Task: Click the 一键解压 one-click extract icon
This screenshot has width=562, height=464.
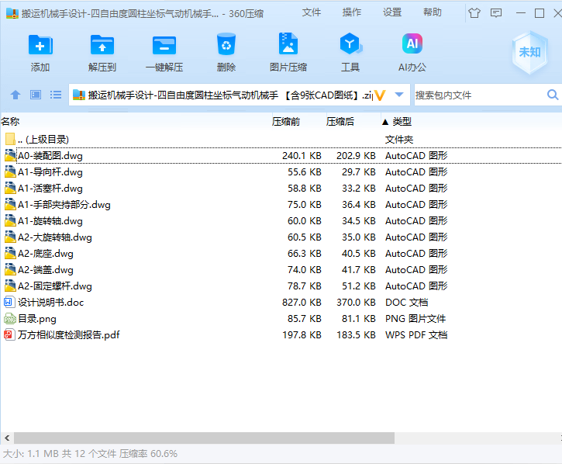Action: click(x=164, y=45)
